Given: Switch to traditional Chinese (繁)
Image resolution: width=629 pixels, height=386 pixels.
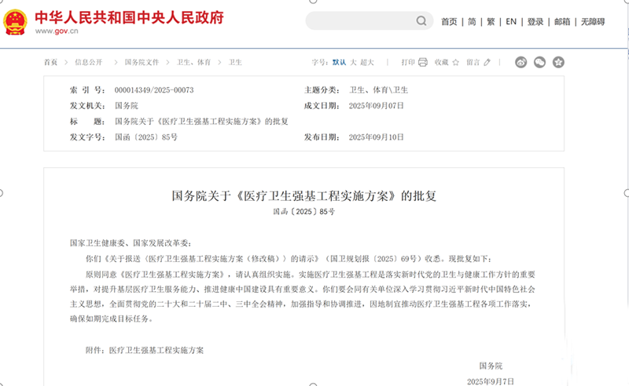Looking at the screenshot, I should point(491,22).
